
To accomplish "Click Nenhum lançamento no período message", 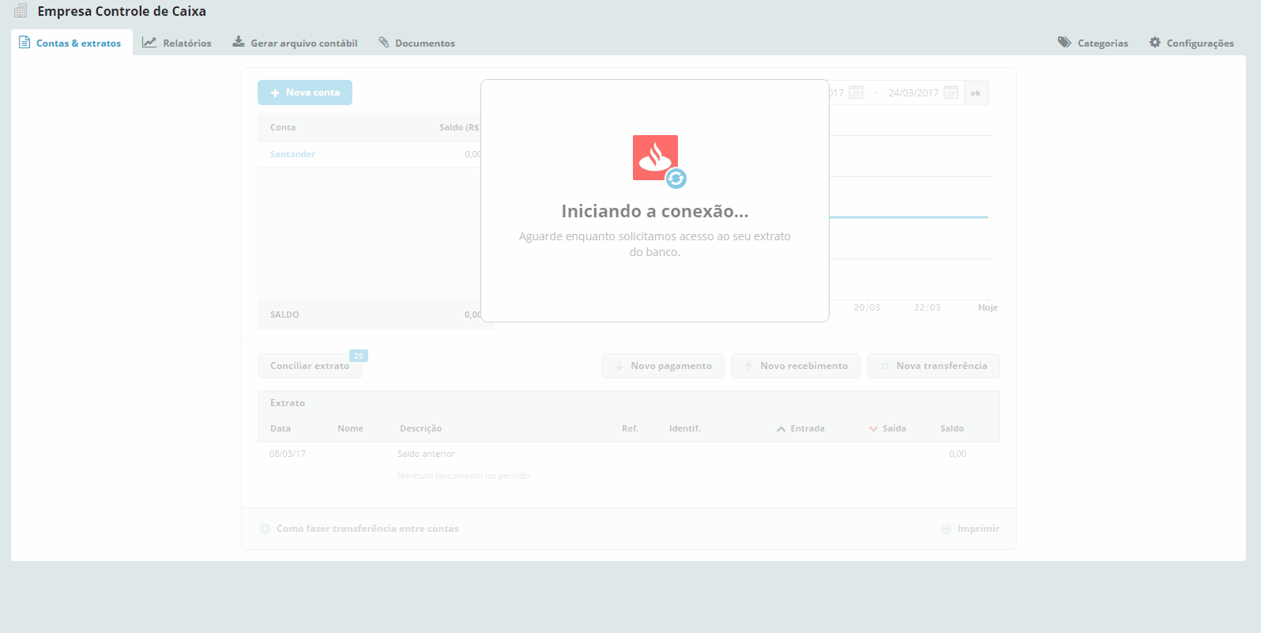I will 464,476.
